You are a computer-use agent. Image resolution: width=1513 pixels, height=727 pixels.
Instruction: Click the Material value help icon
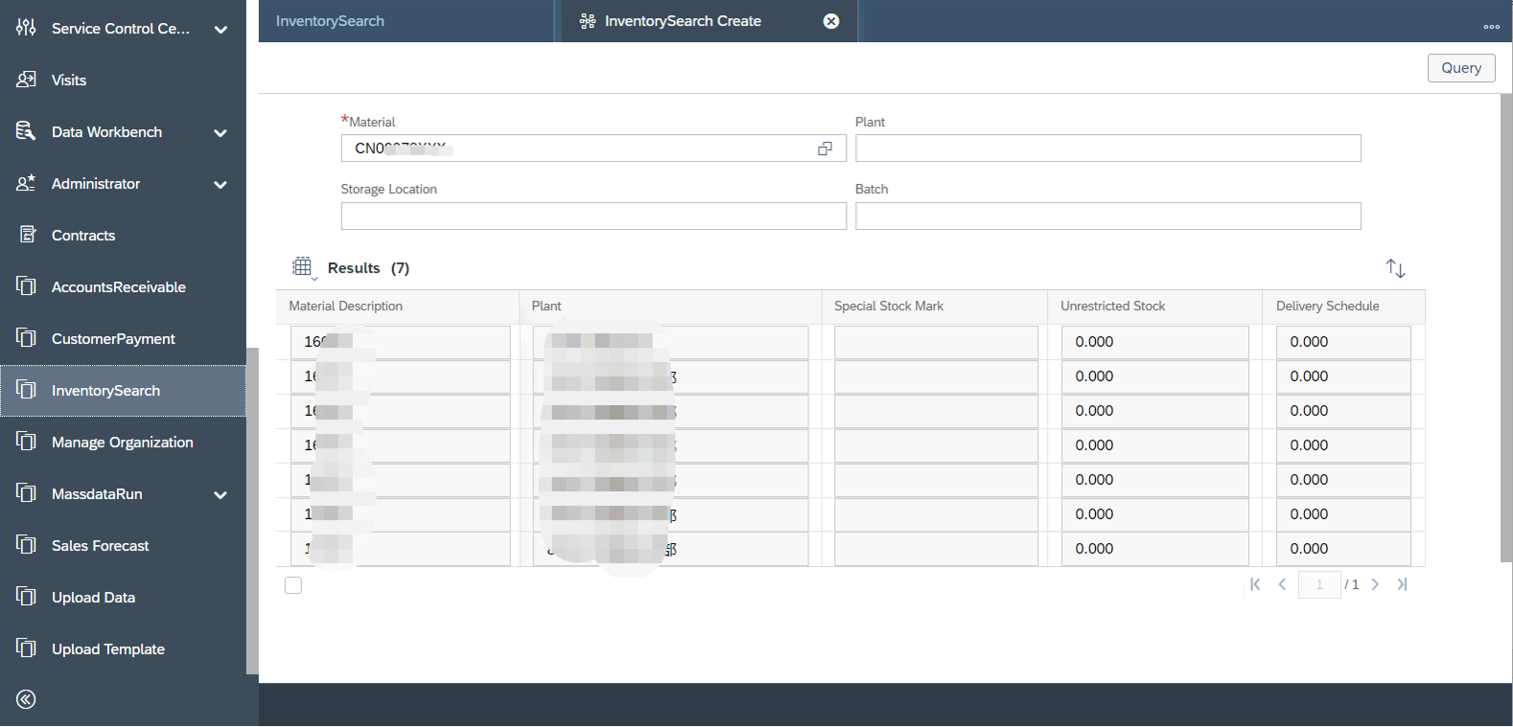pos(825,148)
